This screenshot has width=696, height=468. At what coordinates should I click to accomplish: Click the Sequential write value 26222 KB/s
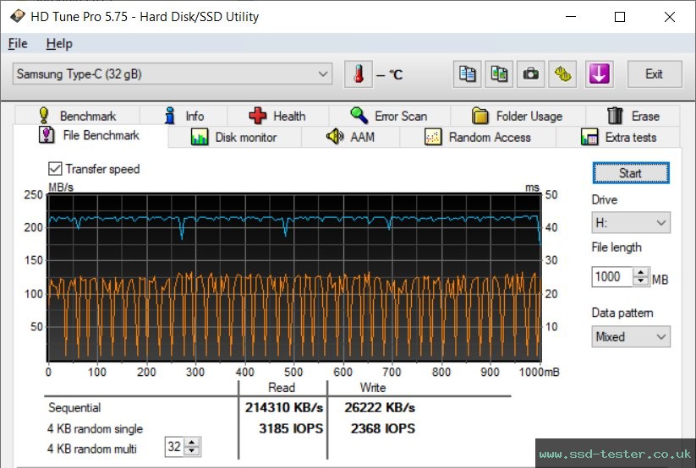click(x=380, y=407)
